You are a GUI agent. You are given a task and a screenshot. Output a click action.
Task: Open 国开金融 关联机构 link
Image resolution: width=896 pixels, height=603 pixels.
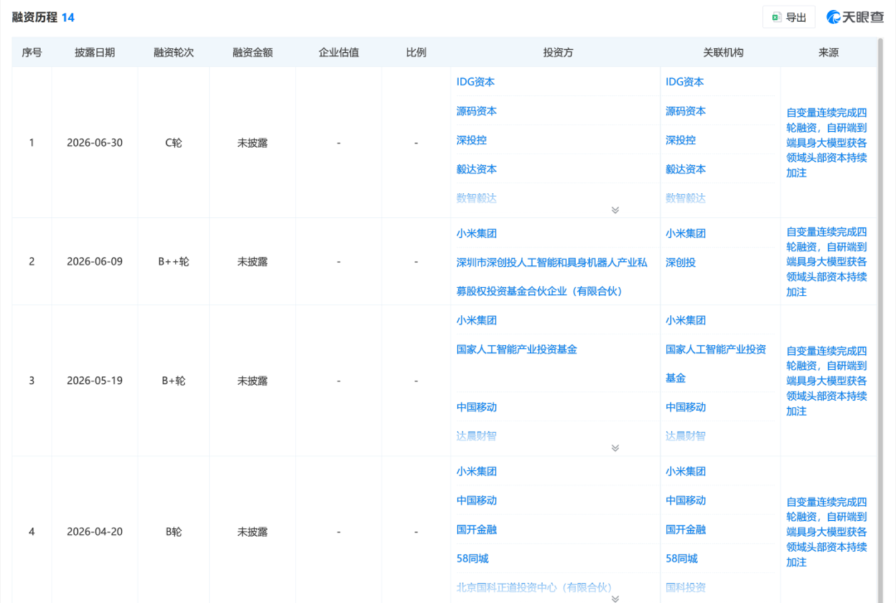(x=686, y=530)
